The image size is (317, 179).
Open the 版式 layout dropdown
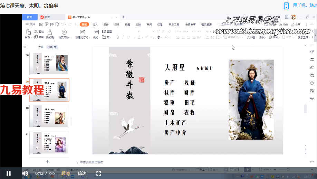pos(96,37)
